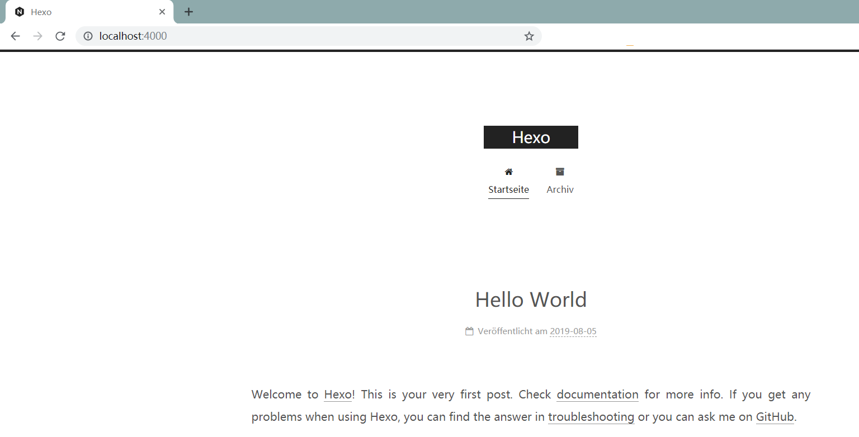Focus the address bar showing localhost:4000
Screen dimensions: 859x437
point(308,36)
